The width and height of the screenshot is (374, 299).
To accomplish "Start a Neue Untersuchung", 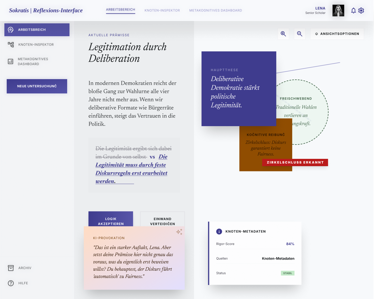I will click(x=37, y=86).
